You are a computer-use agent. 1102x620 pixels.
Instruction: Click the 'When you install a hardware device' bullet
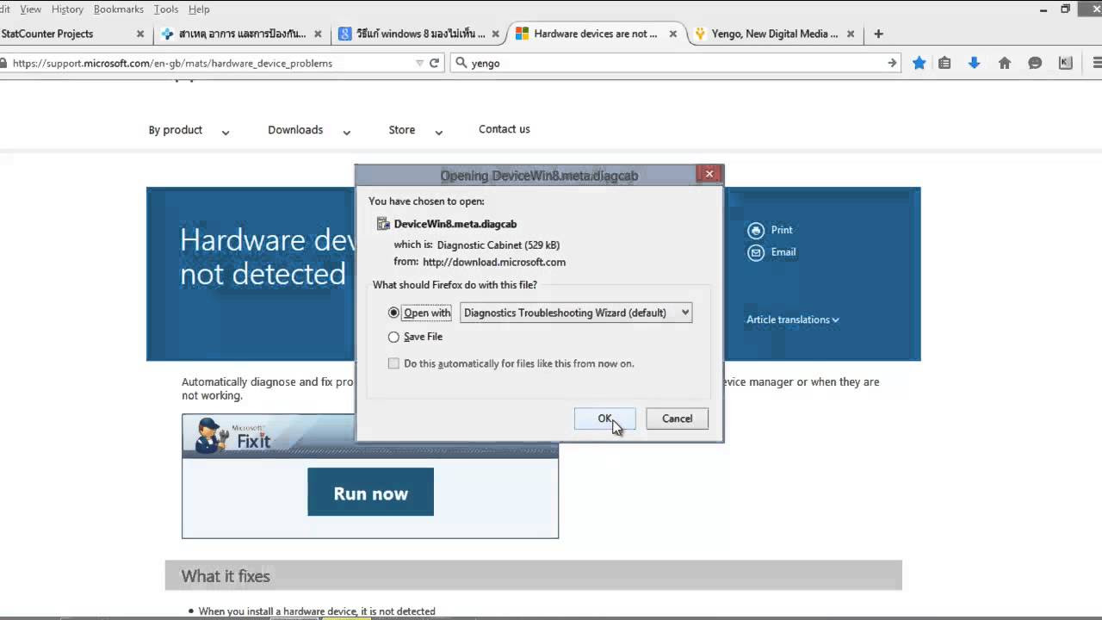(x=317, y=611)
